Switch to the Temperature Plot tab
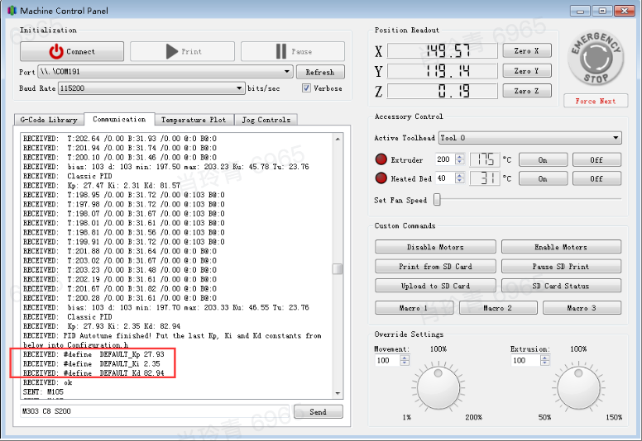 [x=193, y=120]
